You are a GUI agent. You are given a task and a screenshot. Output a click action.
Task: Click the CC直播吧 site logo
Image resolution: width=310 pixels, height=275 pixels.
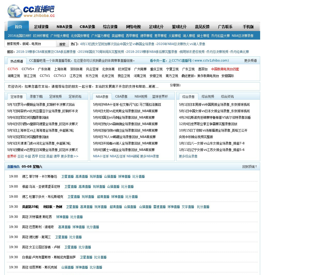[31, 11]
